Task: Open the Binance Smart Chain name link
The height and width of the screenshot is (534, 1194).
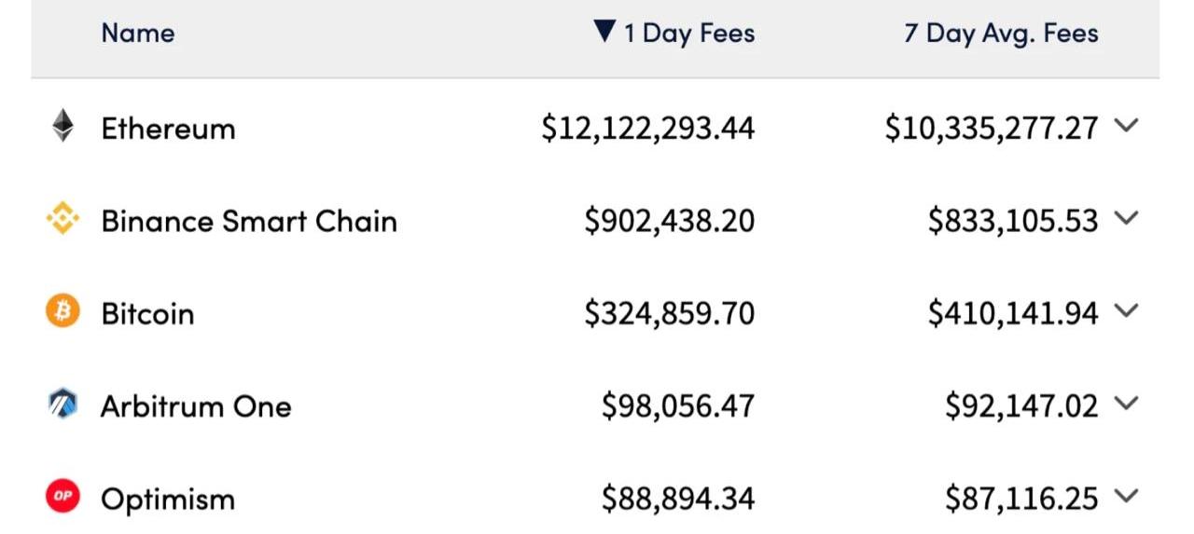Action: pos(249,221)
